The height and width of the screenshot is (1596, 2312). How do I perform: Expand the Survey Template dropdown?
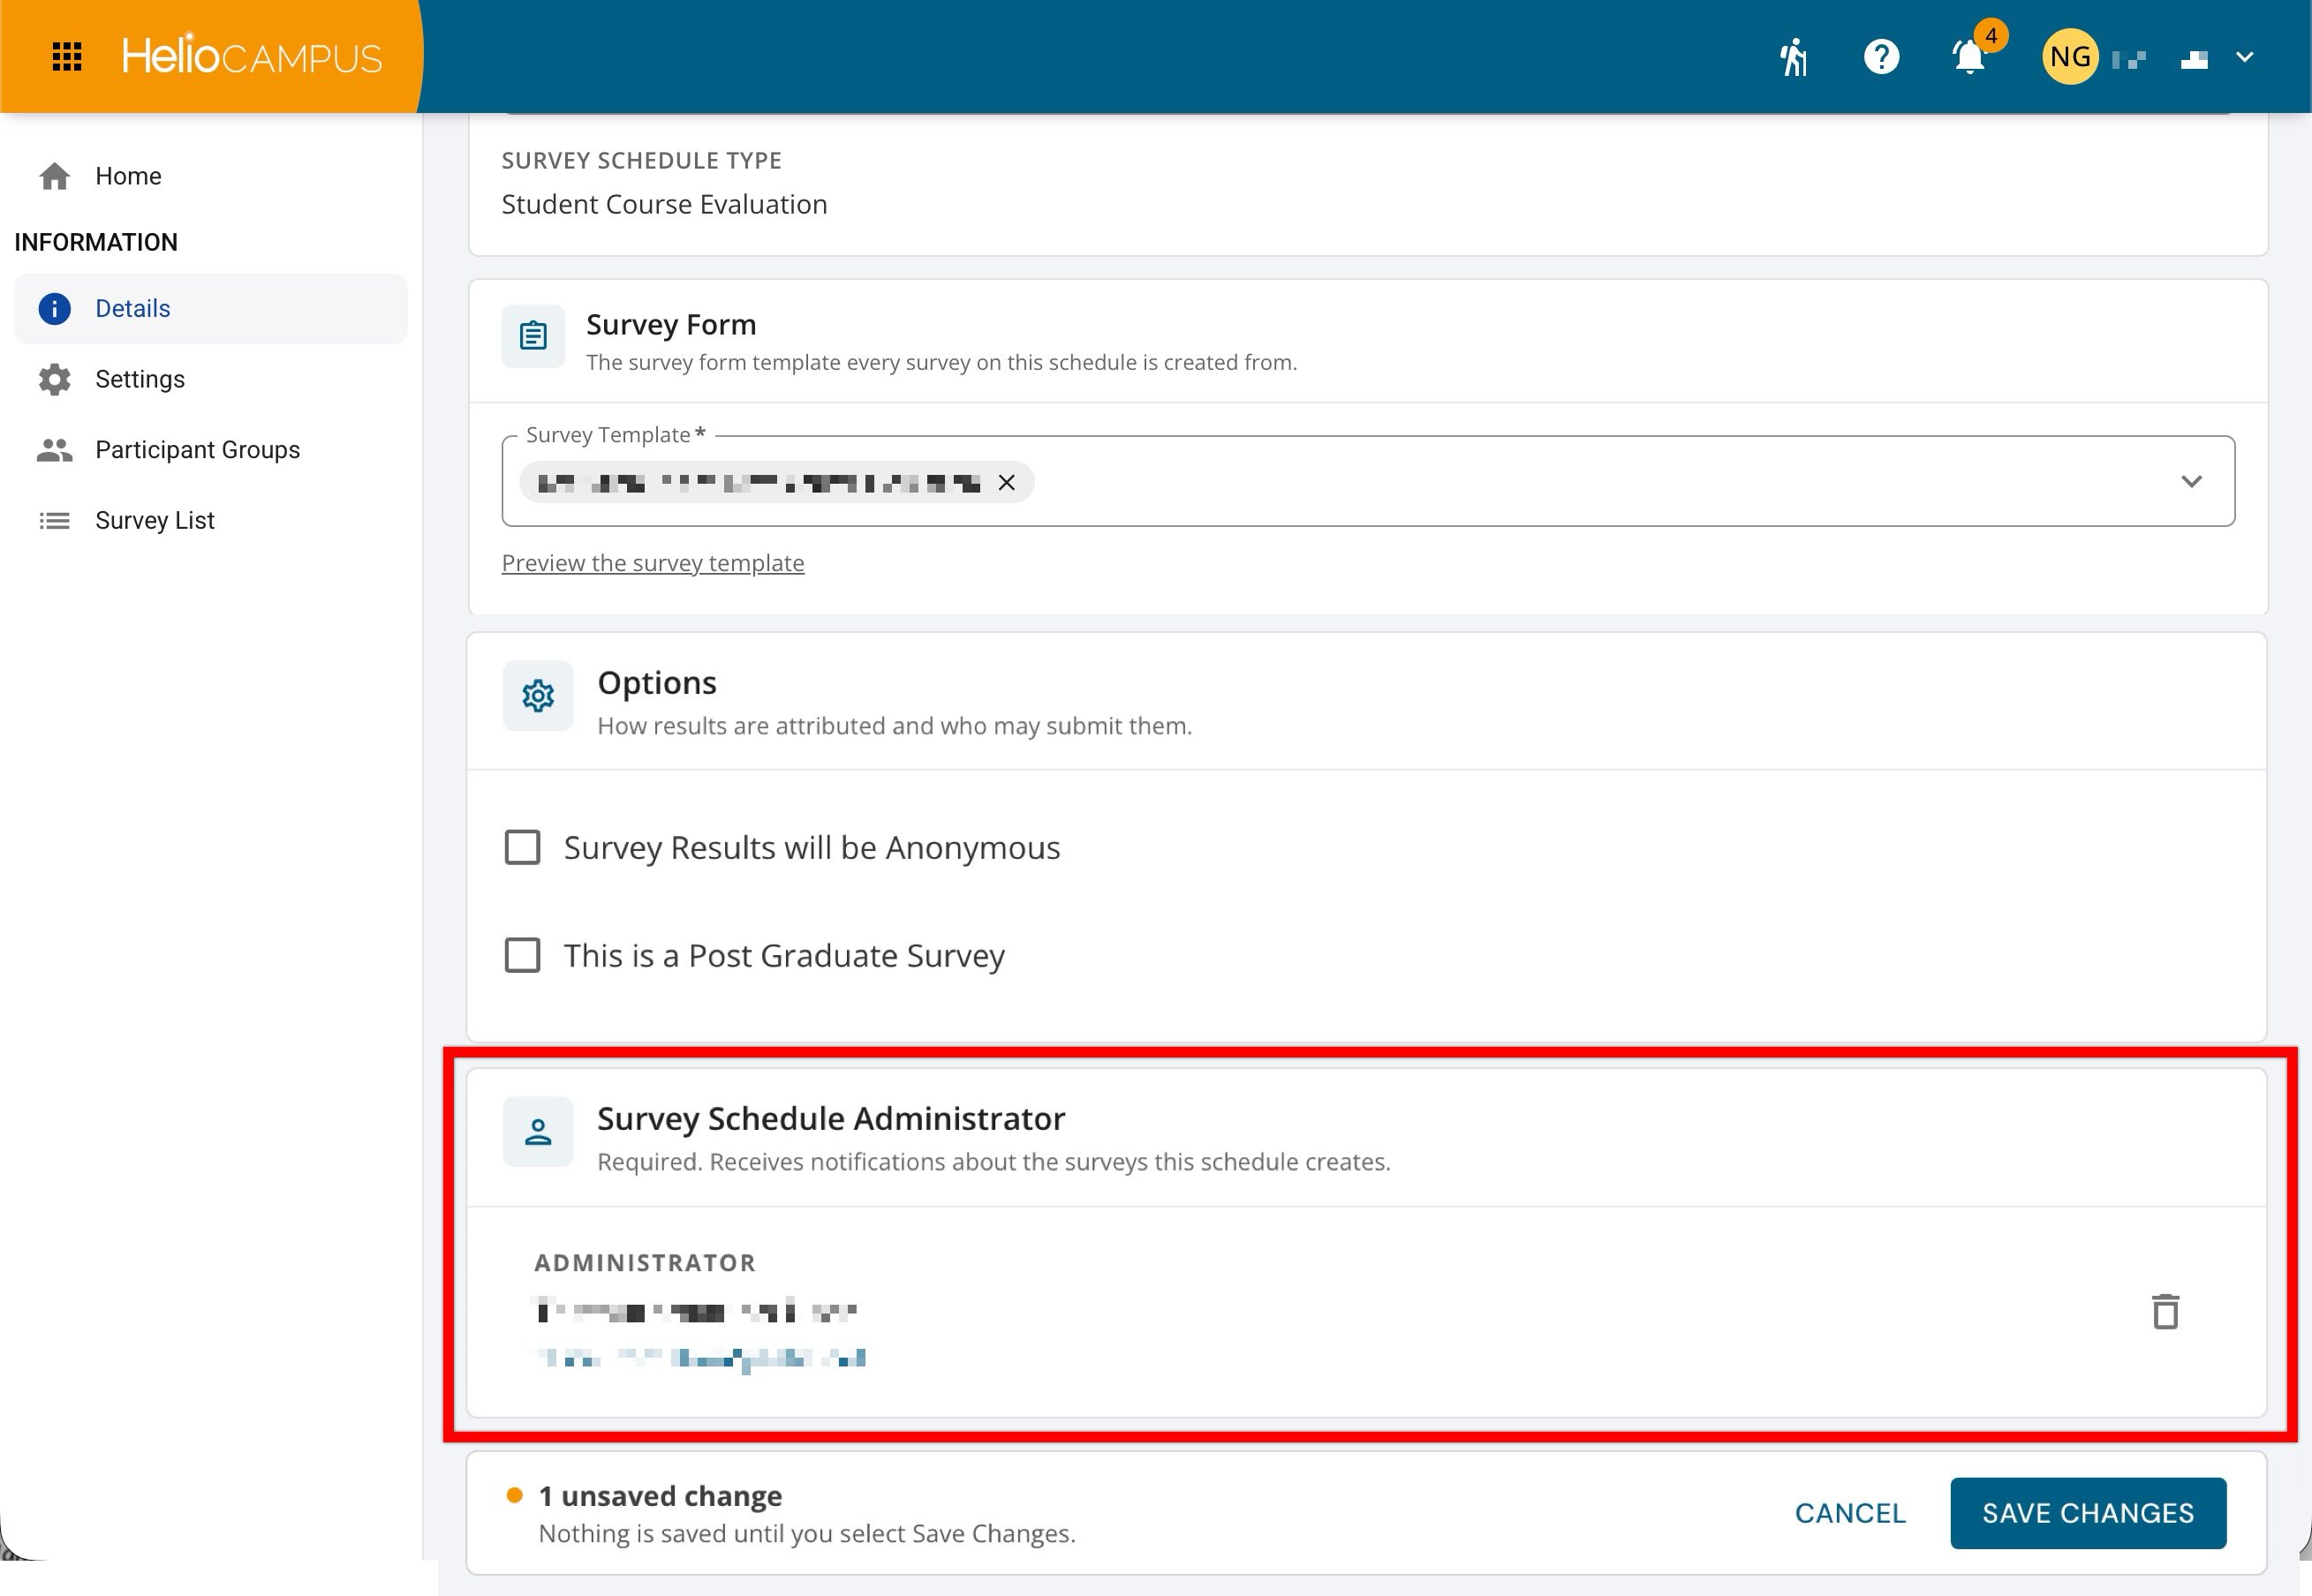[x=2191, y=481]
